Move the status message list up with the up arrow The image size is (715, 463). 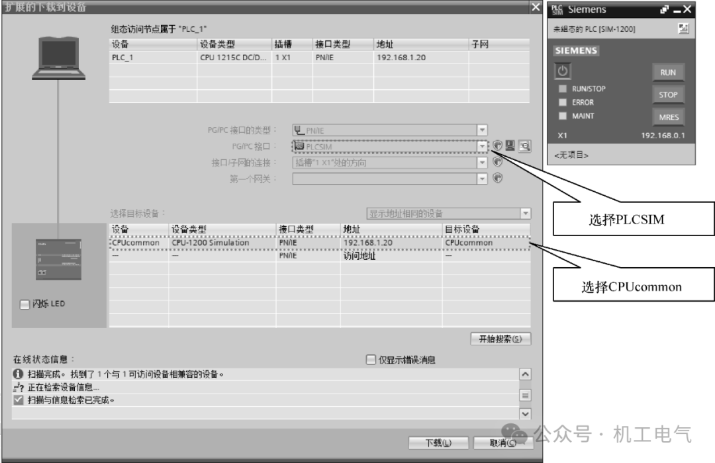pyautogui.click(x=525, y=374)
